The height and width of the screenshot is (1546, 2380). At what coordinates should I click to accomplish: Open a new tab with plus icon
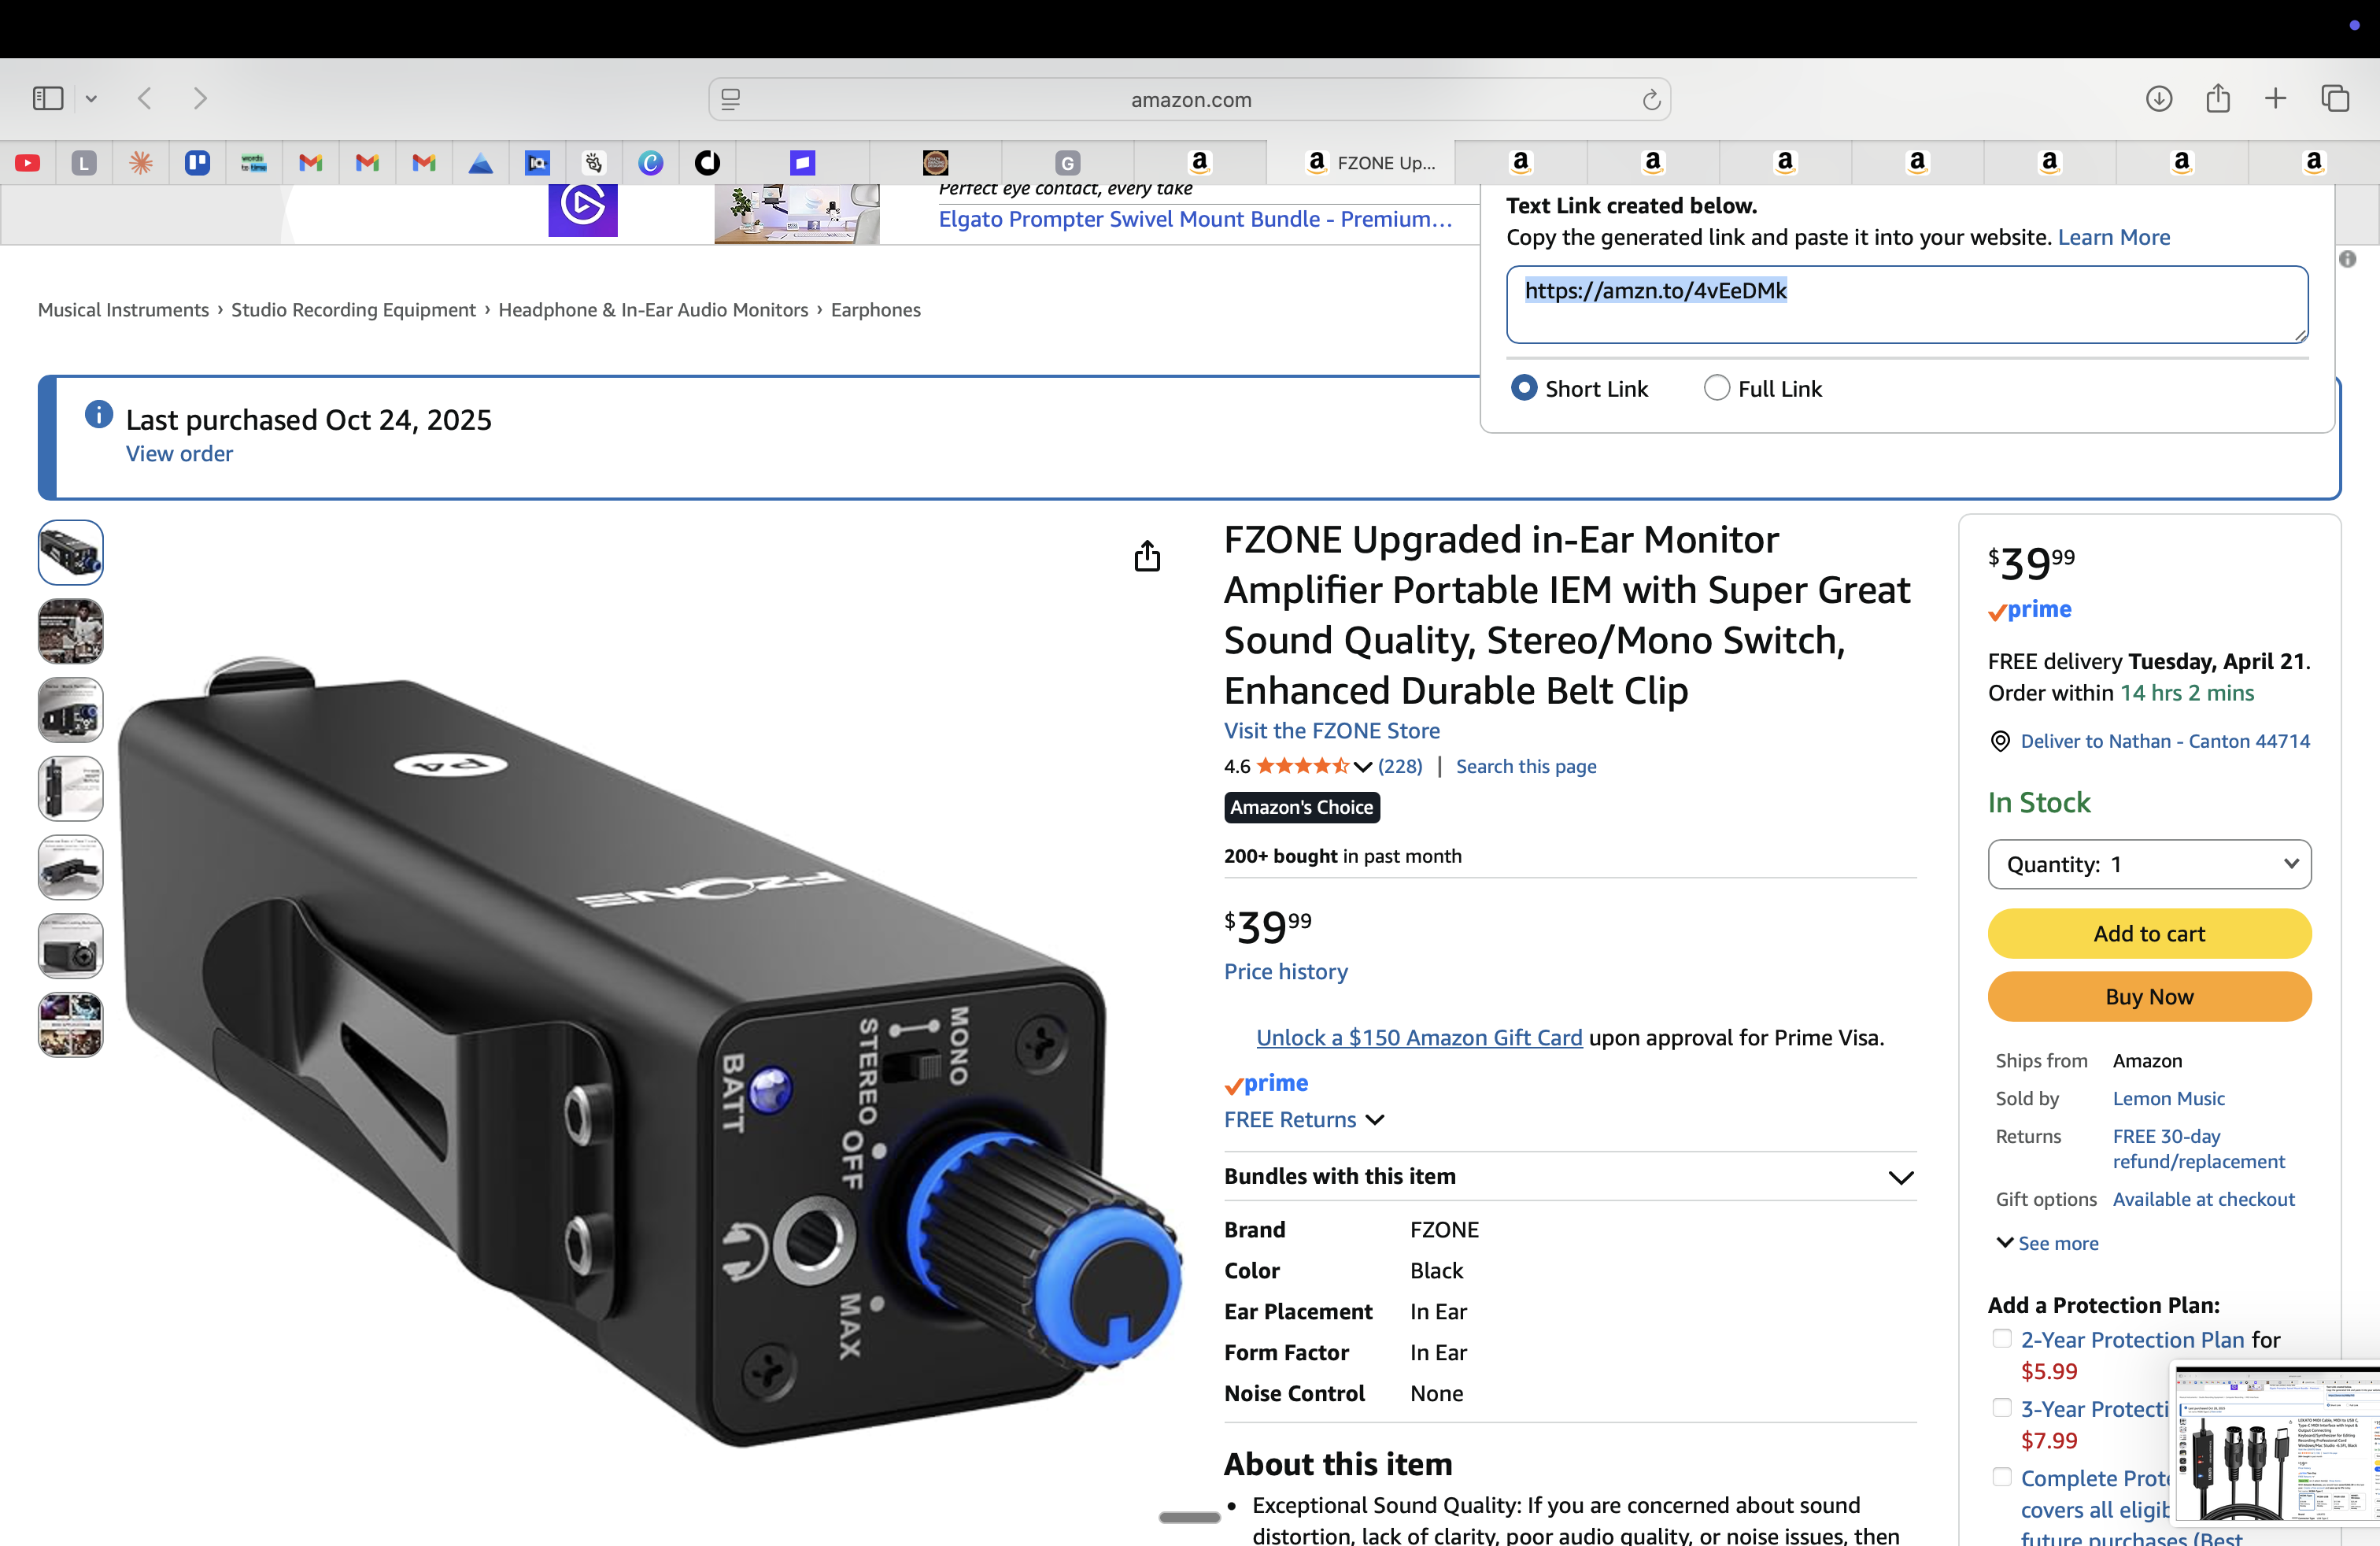click(x=2275, y=98)
